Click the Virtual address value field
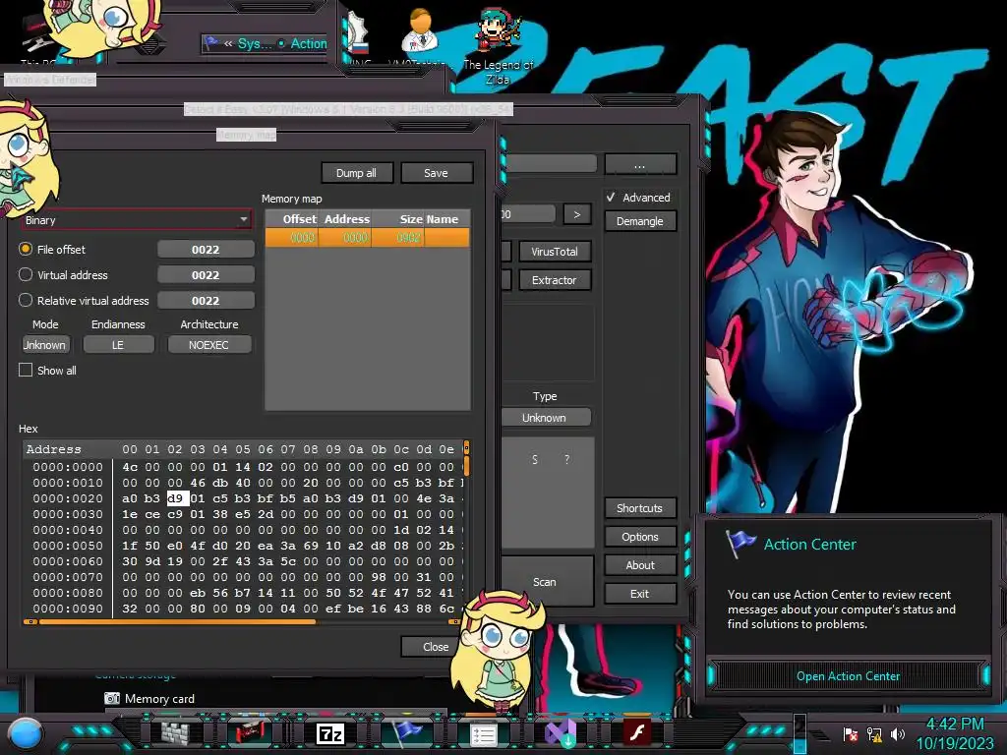1007x755 pixels. 206,275
